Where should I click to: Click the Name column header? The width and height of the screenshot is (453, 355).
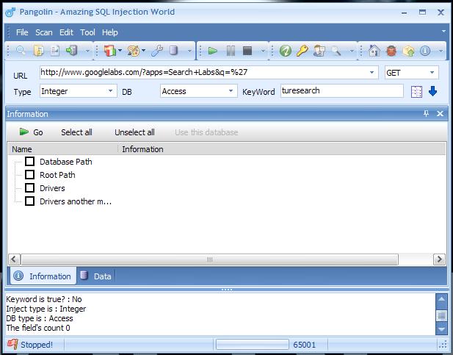[62, 149]
